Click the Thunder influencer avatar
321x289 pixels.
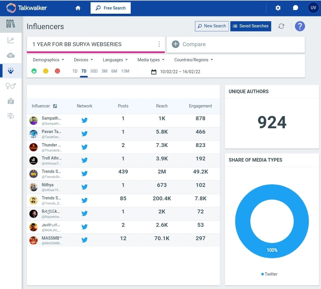point(34,147)
